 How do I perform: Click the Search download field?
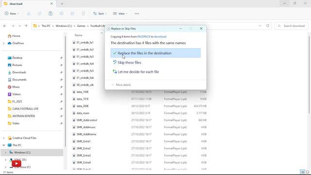click(x=292, y=26)
